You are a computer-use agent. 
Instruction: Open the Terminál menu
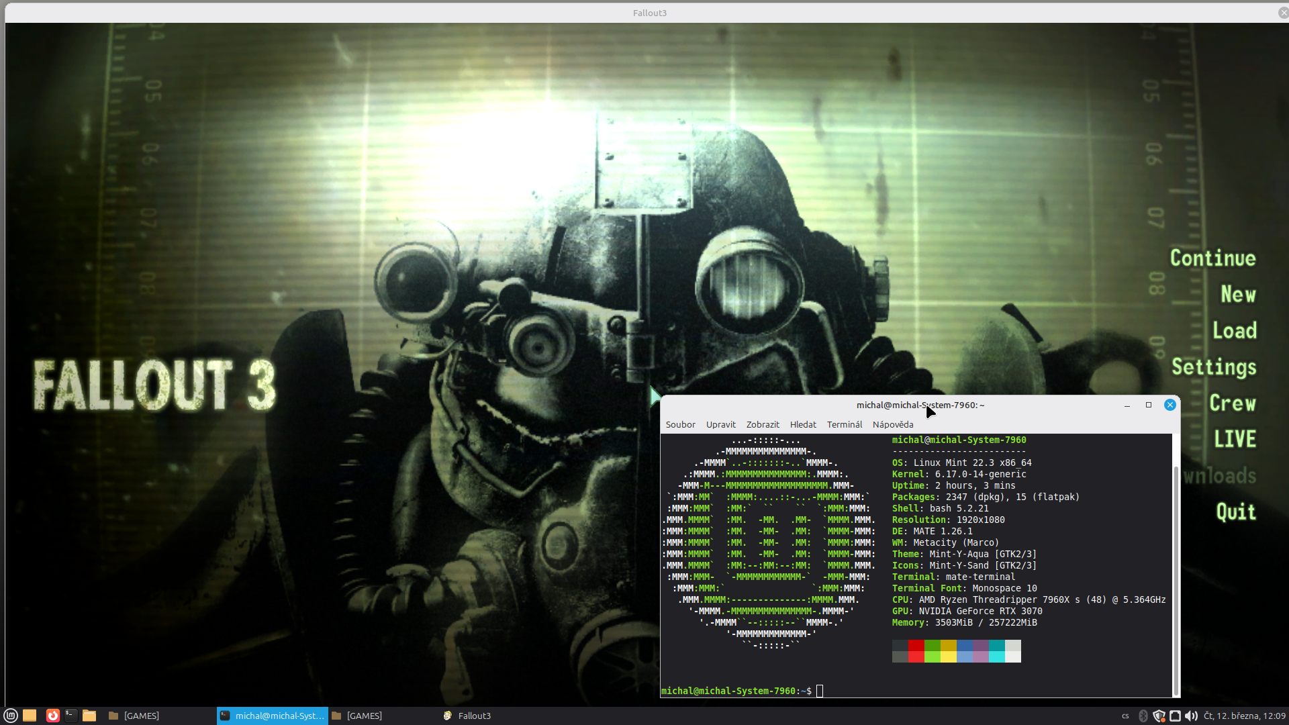pos(844,424)
